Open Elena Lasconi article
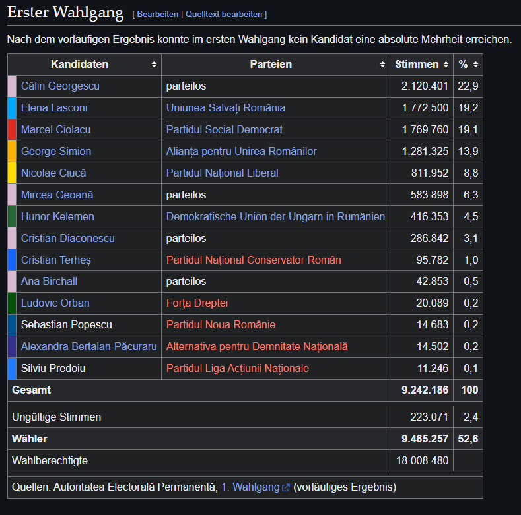 (54, 108)
